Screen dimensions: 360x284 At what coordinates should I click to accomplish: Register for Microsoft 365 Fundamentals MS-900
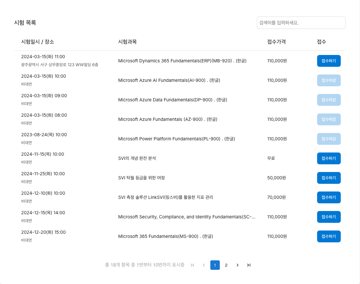tap(329, 236)
